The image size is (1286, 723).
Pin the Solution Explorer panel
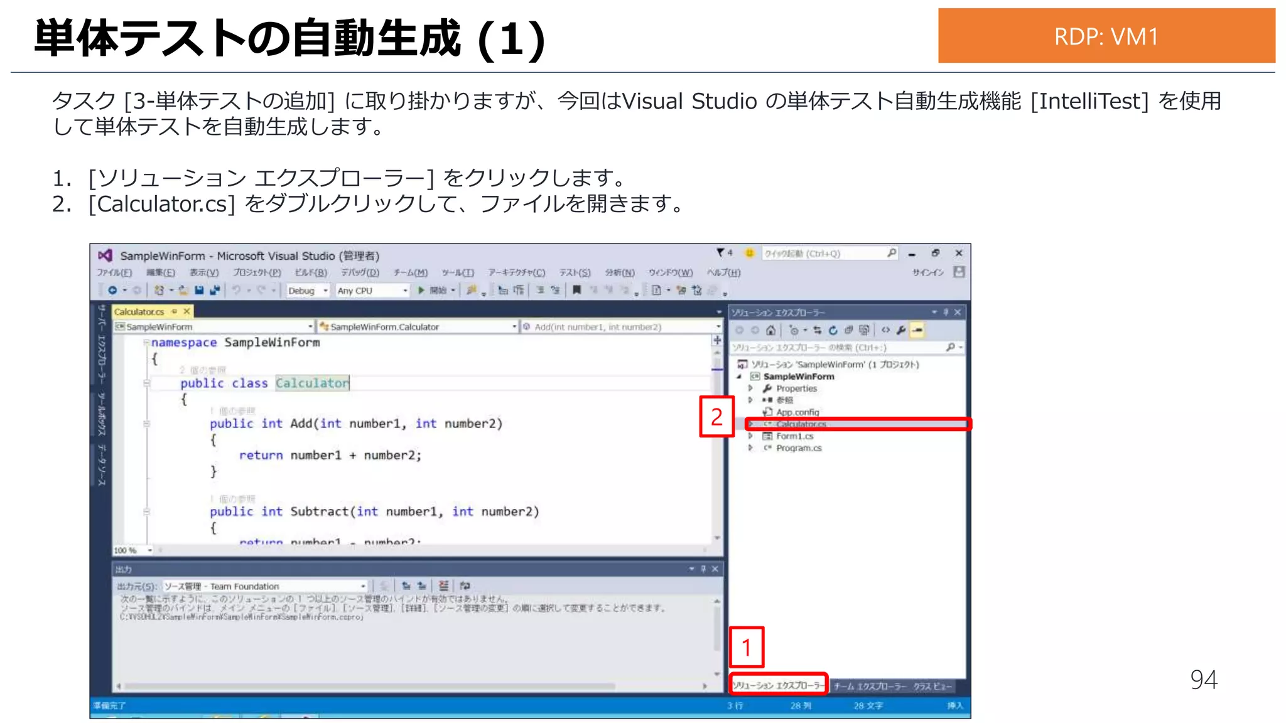point(946,313)
